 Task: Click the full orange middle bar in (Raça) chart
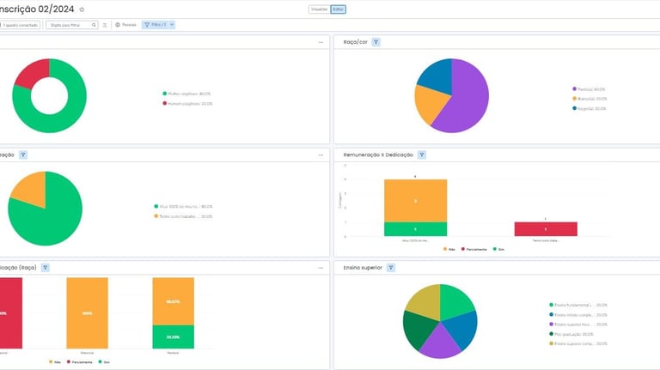point(87,313)
